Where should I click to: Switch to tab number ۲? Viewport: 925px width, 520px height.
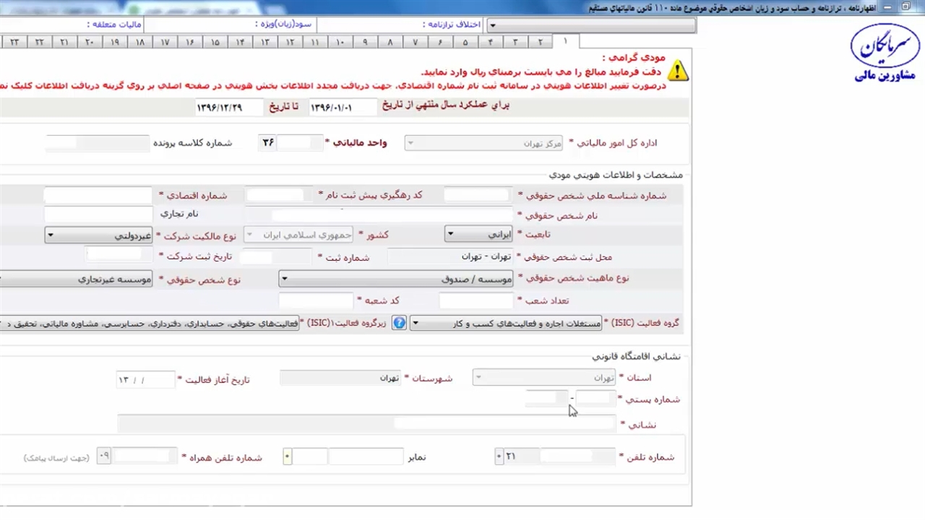540,43
